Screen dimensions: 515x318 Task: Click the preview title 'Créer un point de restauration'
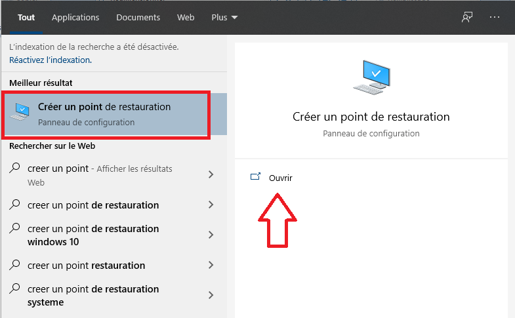(371, 117)
